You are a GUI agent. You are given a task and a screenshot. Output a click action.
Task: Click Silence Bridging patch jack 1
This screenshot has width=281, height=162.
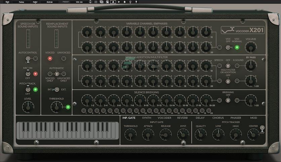(83, 111)
